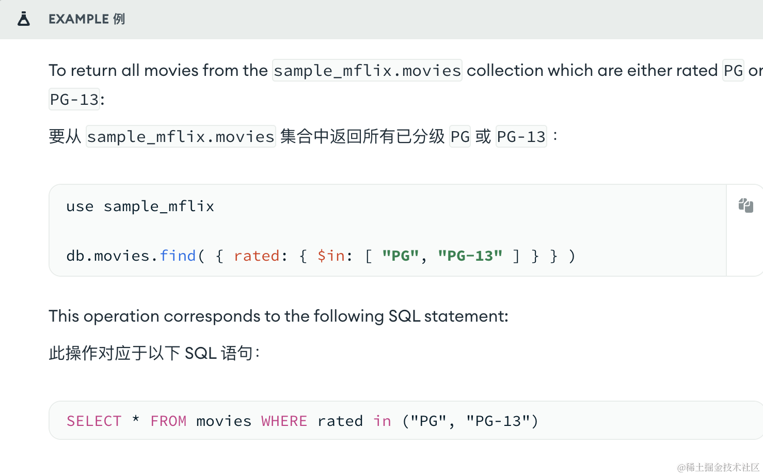Click the "$in" operator in the code
Image resolution: width=763 pixels, height=476 pixels.
coord(331,256)
